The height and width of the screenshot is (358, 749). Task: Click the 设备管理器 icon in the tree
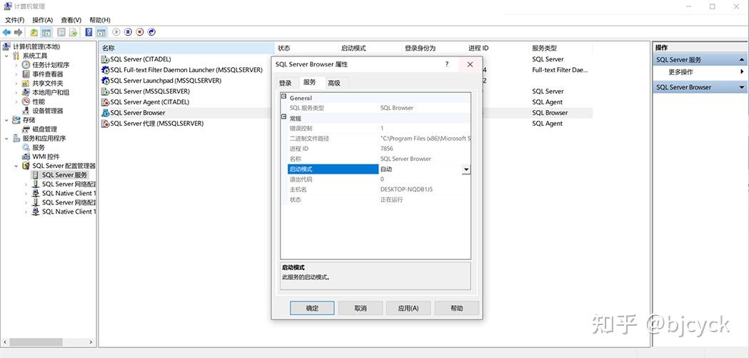(x=26, y=111)
